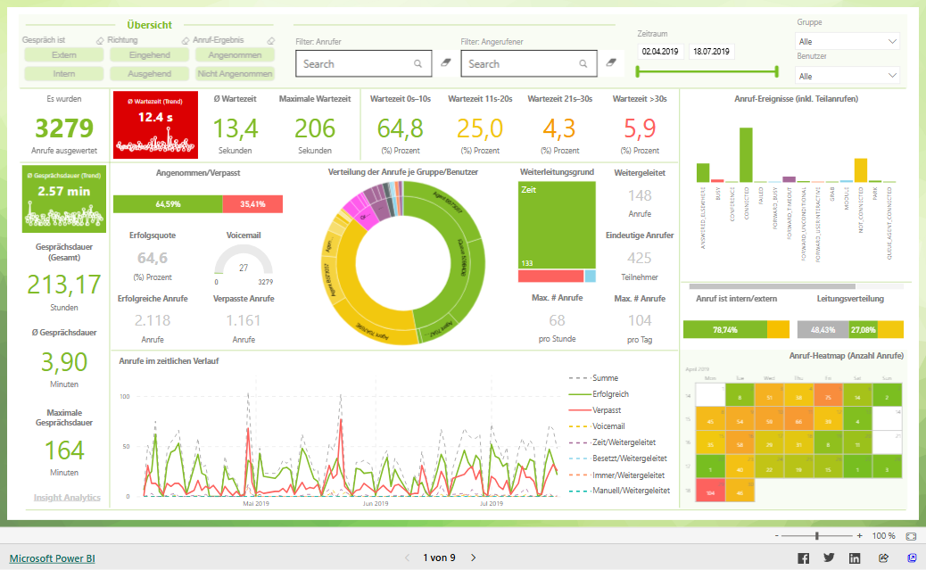The height and width of the screenshot is (570, 926).
Task: Select the green 64,59% Angenommen bar segment
Action: coord(168,203)
